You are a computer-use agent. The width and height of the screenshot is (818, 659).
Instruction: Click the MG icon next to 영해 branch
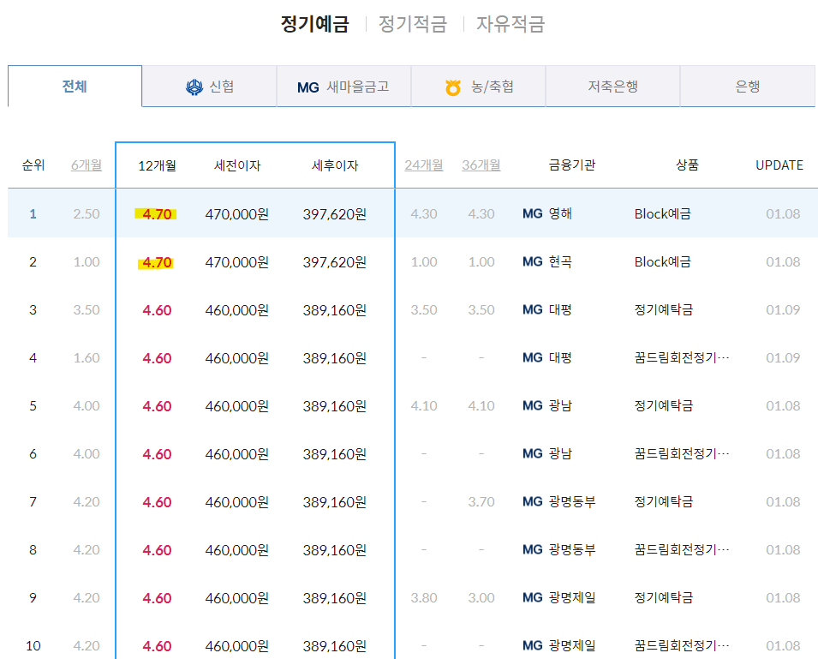point(533,213)
